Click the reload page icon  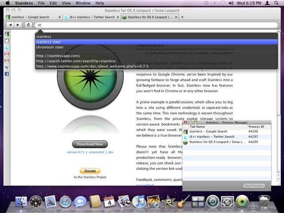coord(28,25)
